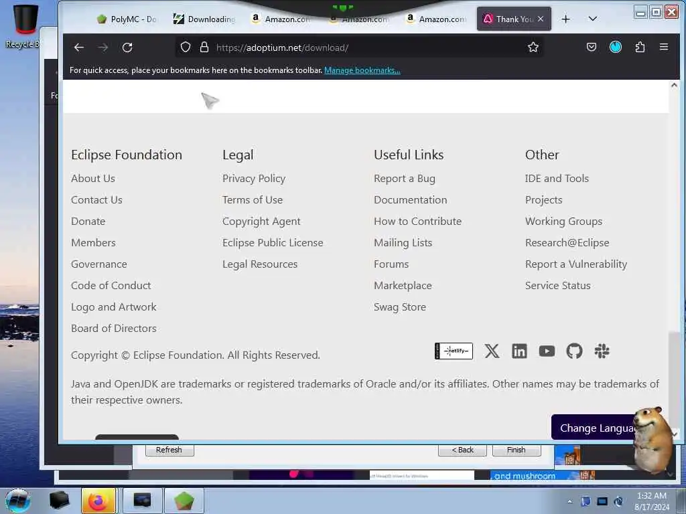Open the Code of Conduct link
Viewport: 686px width, 514px height.
(x=111, y=285)
